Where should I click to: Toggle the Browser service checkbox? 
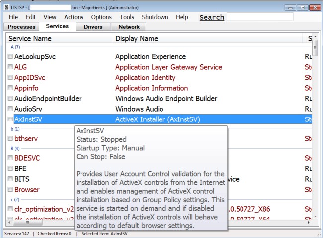click(x=10, y=190)
